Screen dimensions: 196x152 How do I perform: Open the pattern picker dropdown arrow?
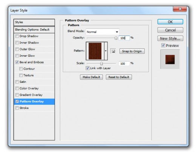pos(106,51)
